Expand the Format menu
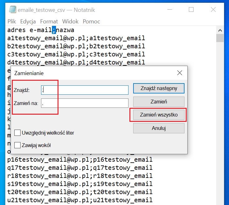The height and width of the screenshot is (205, 229). 49,21
